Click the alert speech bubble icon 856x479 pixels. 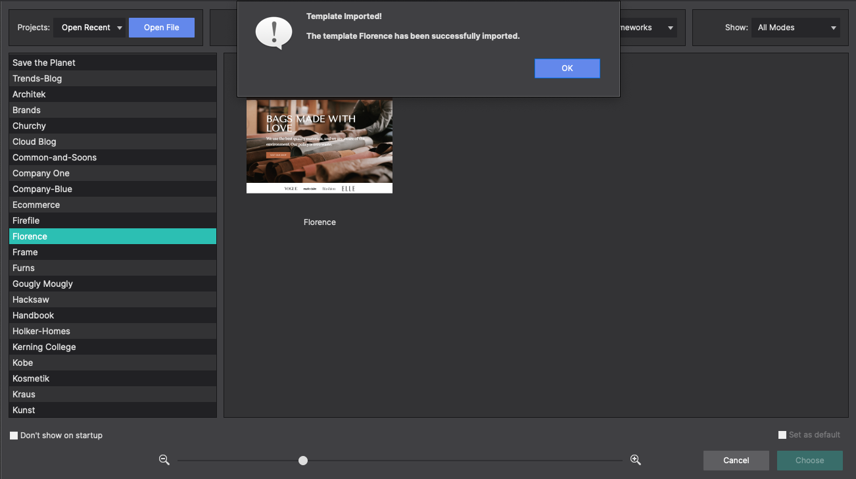(273, 34)
